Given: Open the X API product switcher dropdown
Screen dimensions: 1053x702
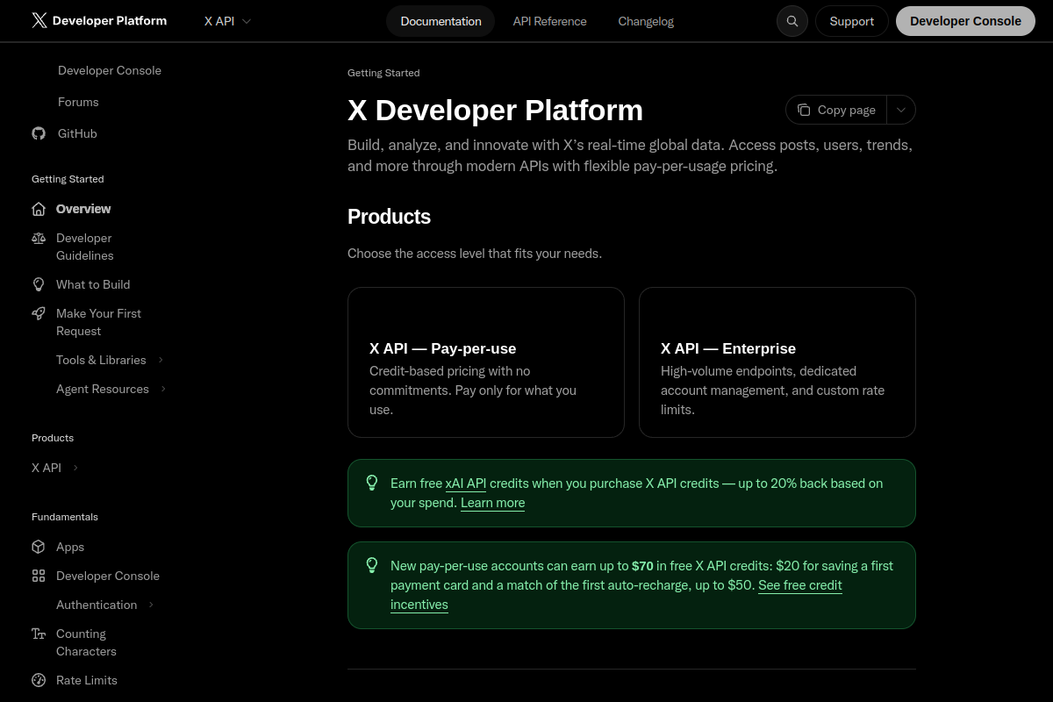Looking at the screenshot, I should (x=227, y=21).
